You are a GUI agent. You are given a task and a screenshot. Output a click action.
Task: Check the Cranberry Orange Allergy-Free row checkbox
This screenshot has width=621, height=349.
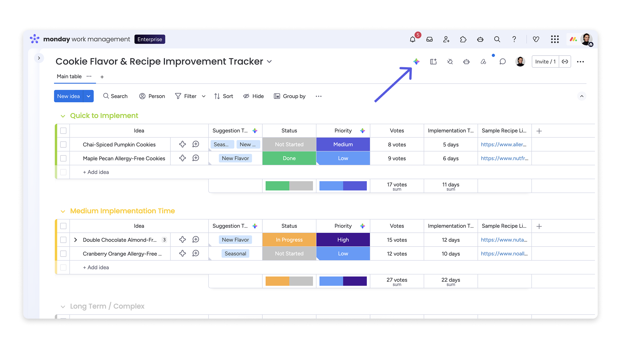63,254
